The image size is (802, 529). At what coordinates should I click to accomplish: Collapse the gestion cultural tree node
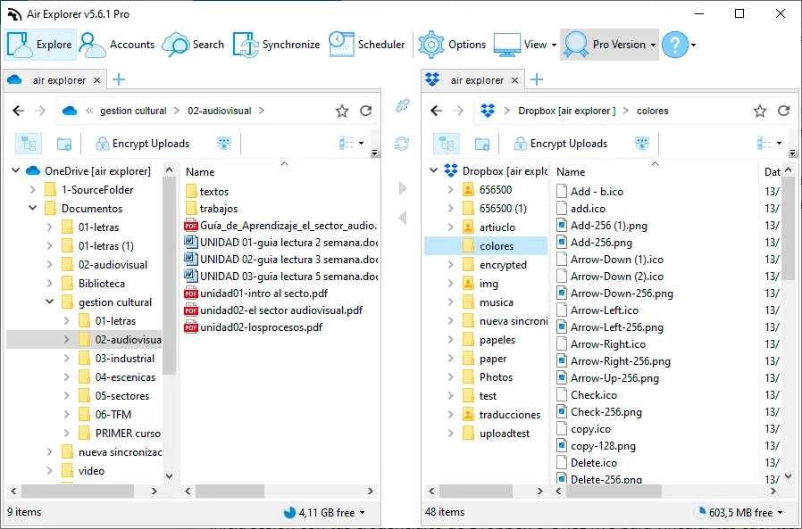coord(50,302)
